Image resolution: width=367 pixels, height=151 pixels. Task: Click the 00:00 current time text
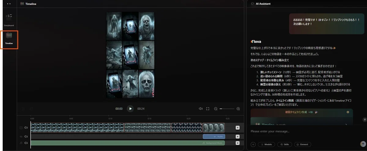[119, 109]
